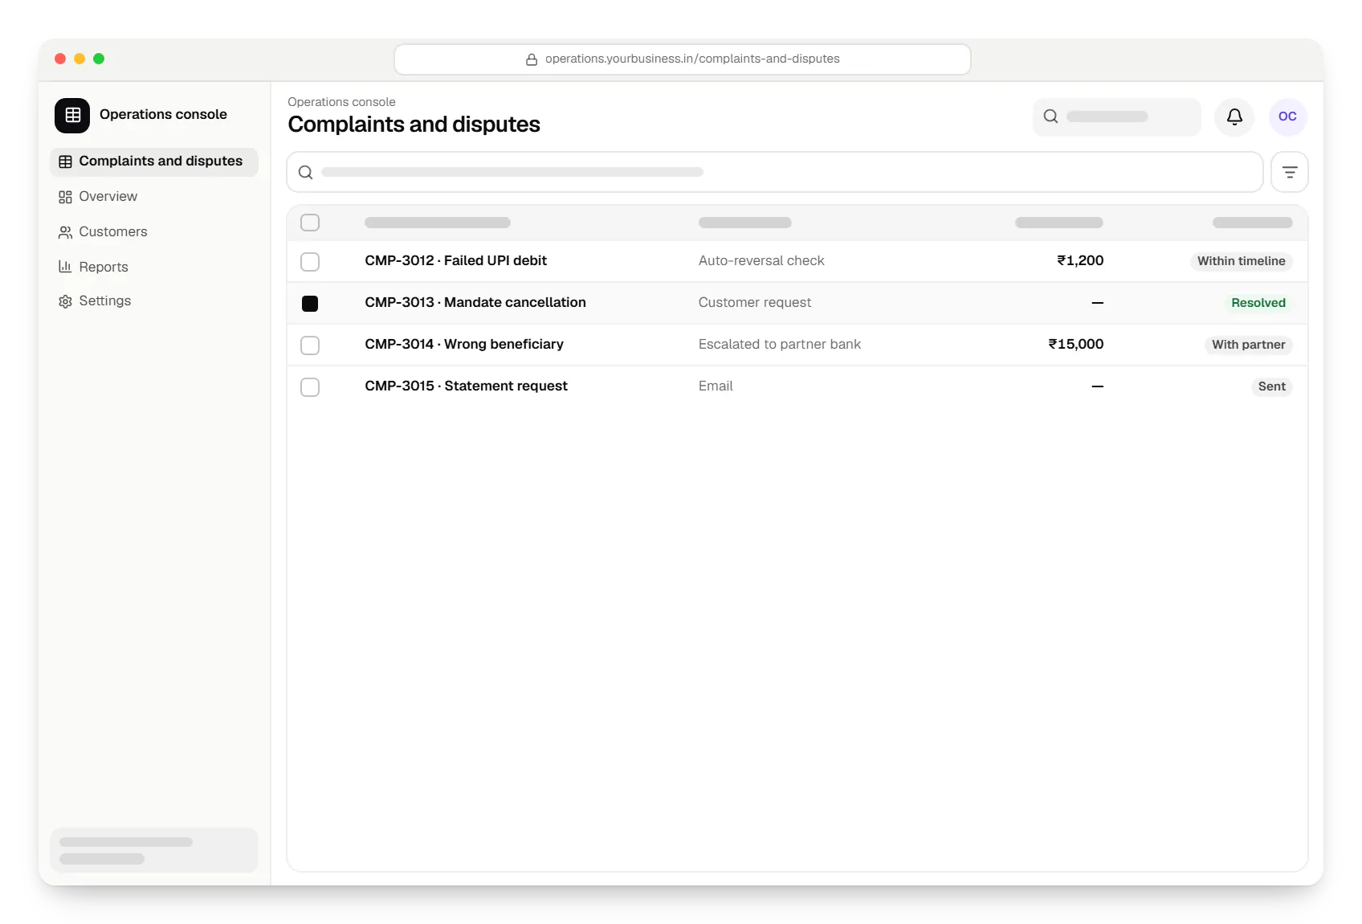Go to Complaints and disputes in sidebar
The image size is (1362, 924).
coord(154,161)
